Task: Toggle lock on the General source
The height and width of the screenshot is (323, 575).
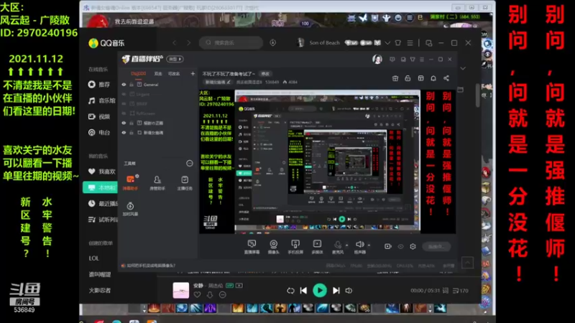Action: tap(132, 85)
